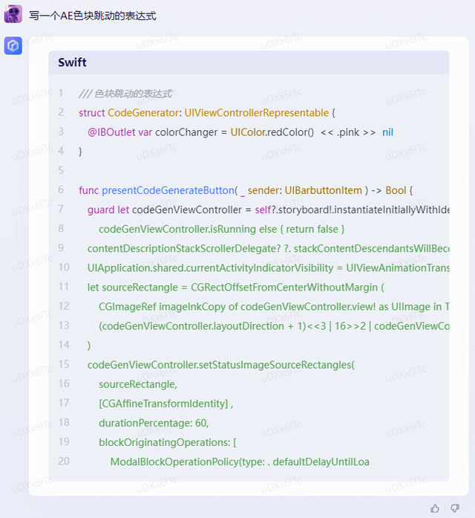The width and height of the screenshot is (475, 518).
Task: Click the thumbs down feedback icon
Action: click(x=455, y=508)
